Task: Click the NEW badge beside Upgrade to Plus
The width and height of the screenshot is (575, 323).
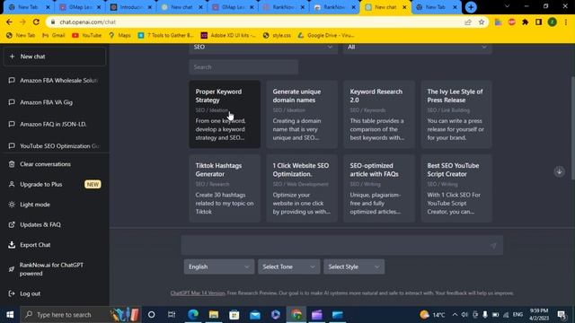Action: click(93, 184)
